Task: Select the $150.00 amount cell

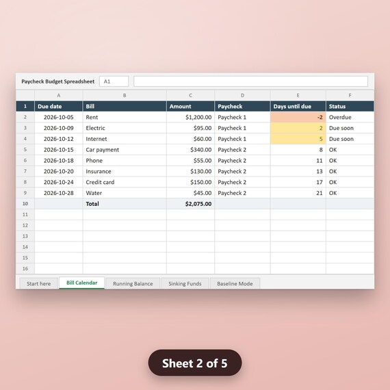Action: [190, 182]
